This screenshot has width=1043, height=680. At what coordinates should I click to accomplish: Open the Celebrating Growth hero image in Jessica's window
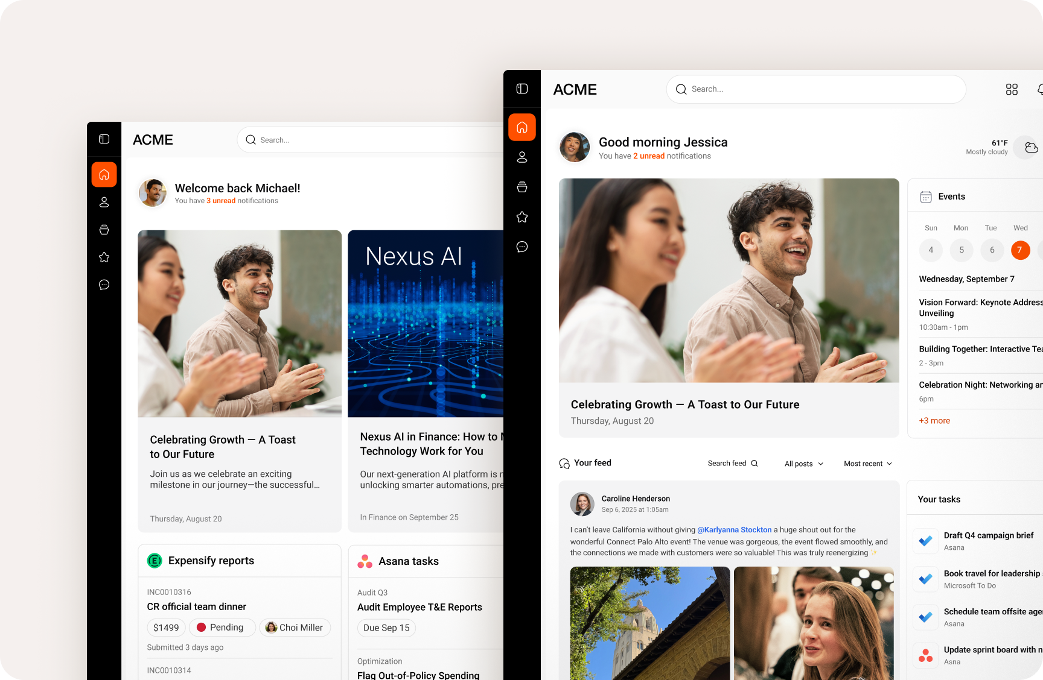[729, 280]
